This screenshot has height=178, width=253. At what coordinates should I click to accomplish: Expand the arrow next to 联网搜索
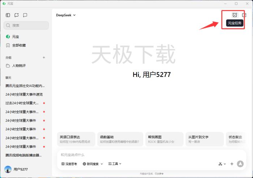coord(102,164)
